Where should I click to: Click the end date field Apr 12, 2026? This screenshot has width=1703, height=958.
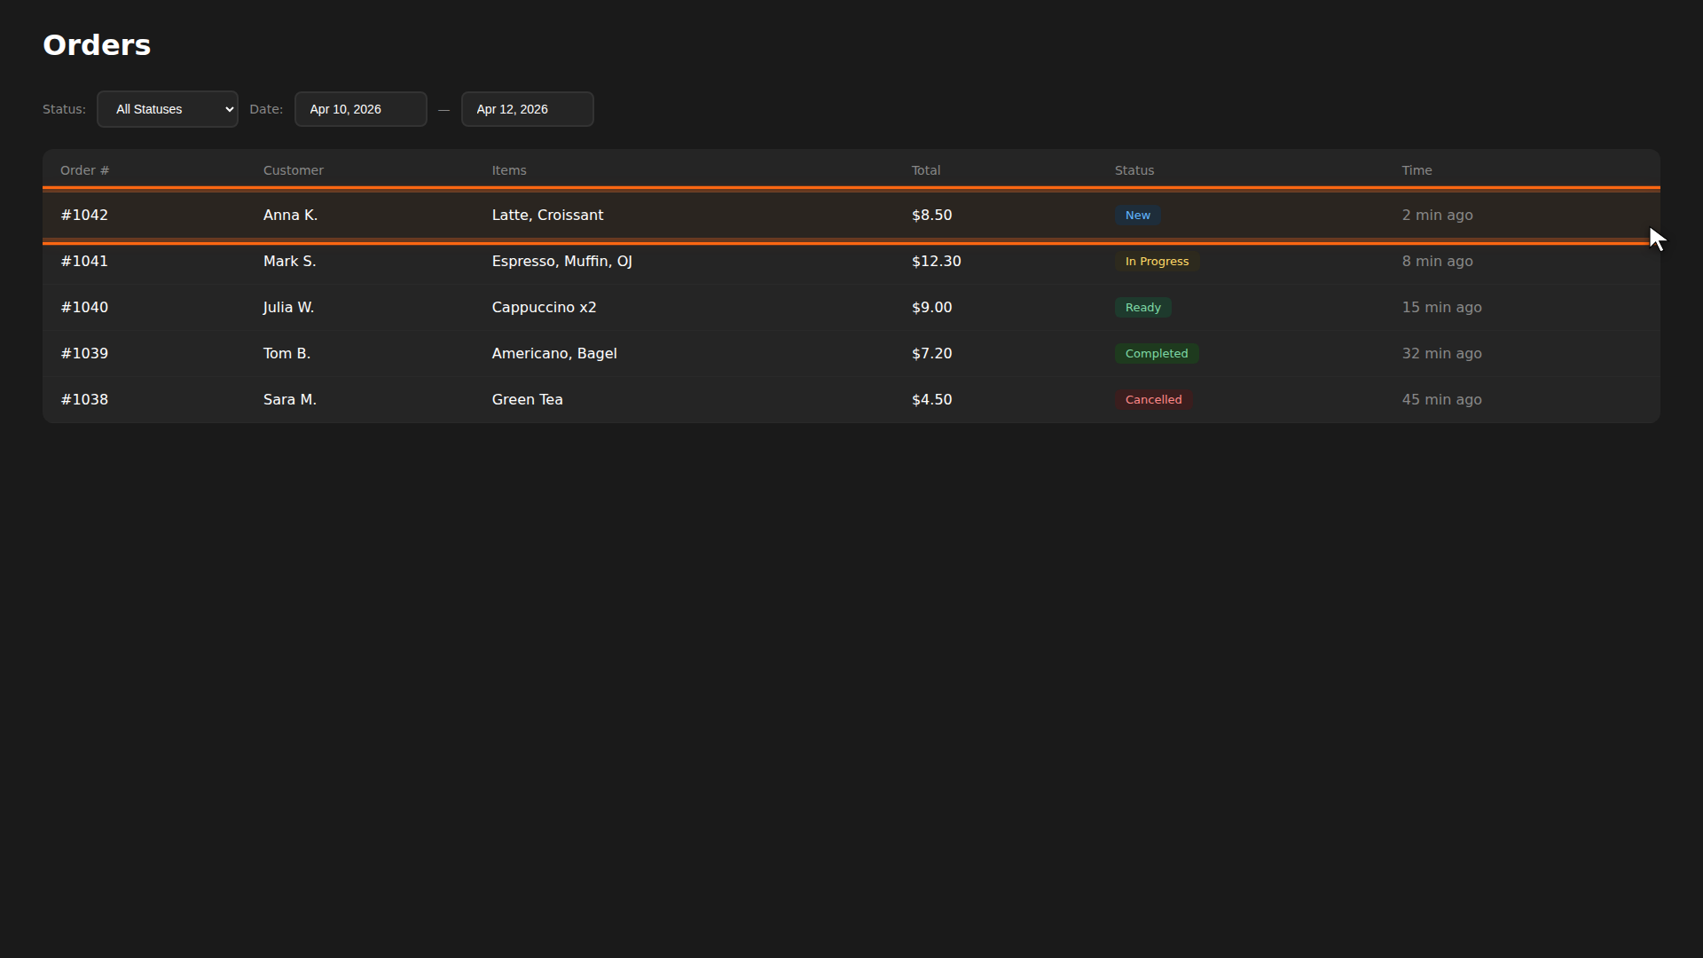point(527,109)
